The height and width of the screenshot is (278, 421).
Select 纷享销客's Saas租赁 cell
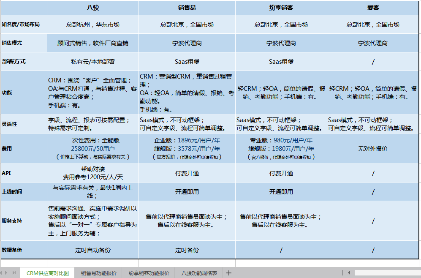coord(281,62)
